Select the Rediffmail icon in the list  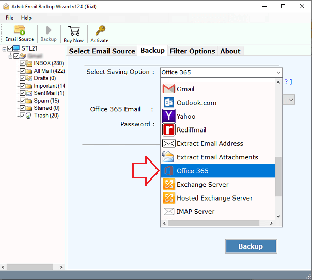[169, 129]
